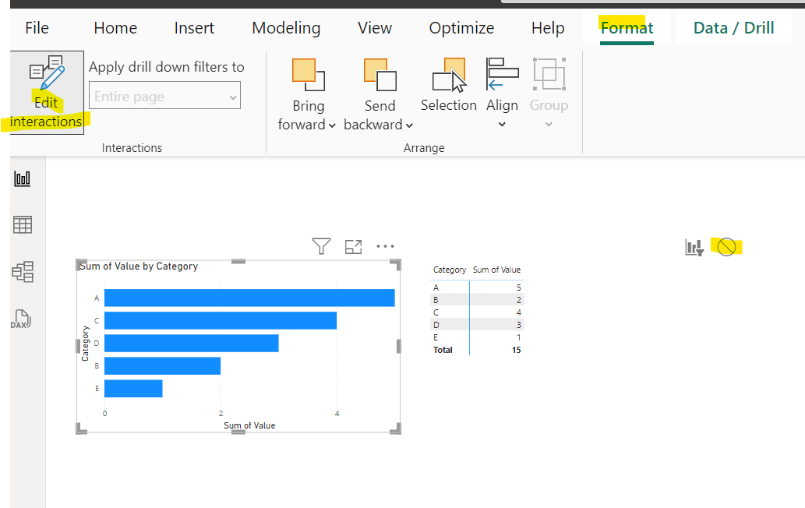Image resolution: width=805 pixels, height=508 pixels.
Task: Expand the Bring forward dropdown arrow
Action: (332, 125)
